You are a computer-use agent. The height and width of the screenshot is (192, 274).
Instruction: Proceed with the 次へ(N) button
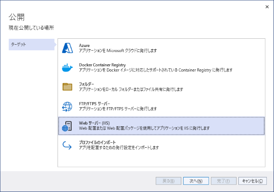pyautogui.click(x=196, y=181)
